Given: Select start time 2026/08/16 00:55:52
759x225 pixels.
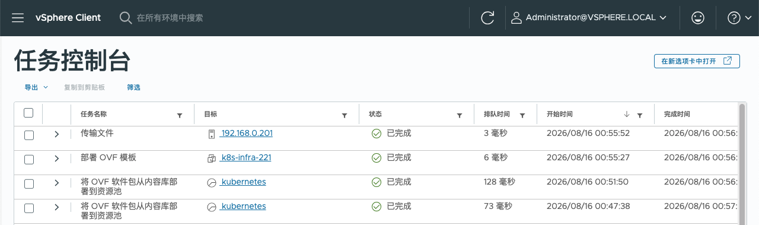Looking at the screenshot, I should (588, 133).
